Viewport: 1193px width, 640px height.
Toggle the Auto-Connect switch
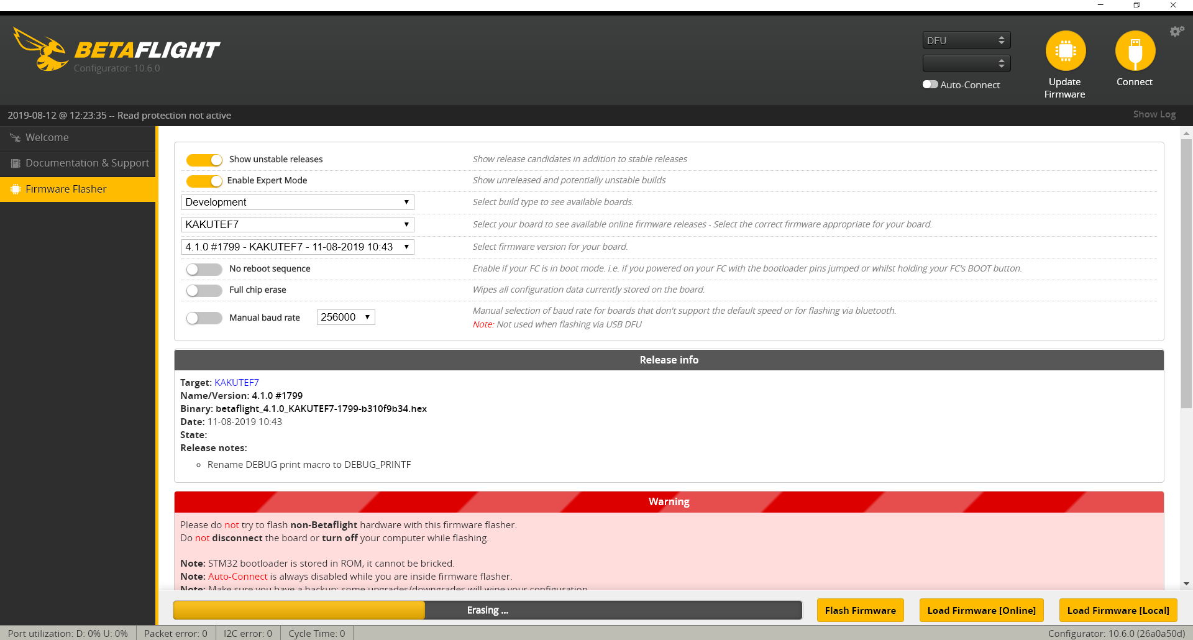(930, 85)
